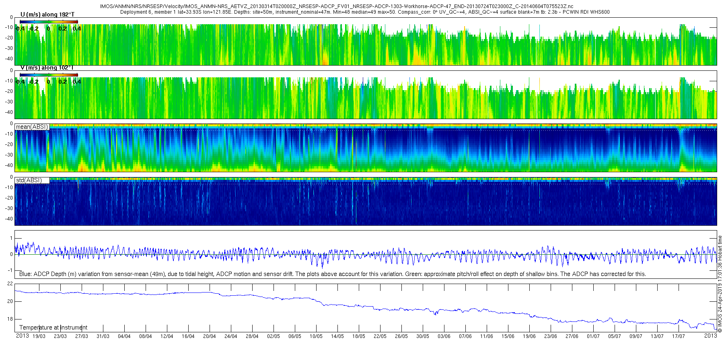Click the 26/05 date tick label
724x342 pixels.
coord(401,336)
